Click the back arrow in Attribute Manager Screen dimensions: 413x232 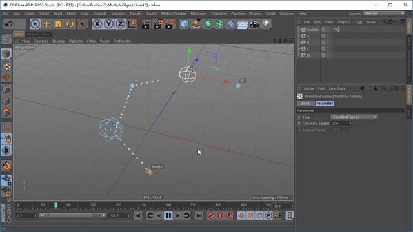(x=362, y=88)
